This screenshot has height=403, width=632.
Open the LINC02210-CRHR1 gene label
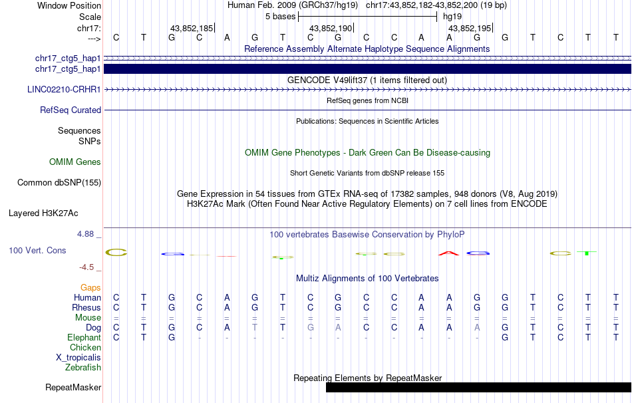click(64, 90)
